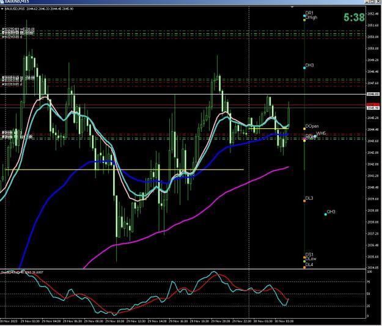Select the long yellow horizontal line
The image size is (382, 326).
[x=124, y=170]
